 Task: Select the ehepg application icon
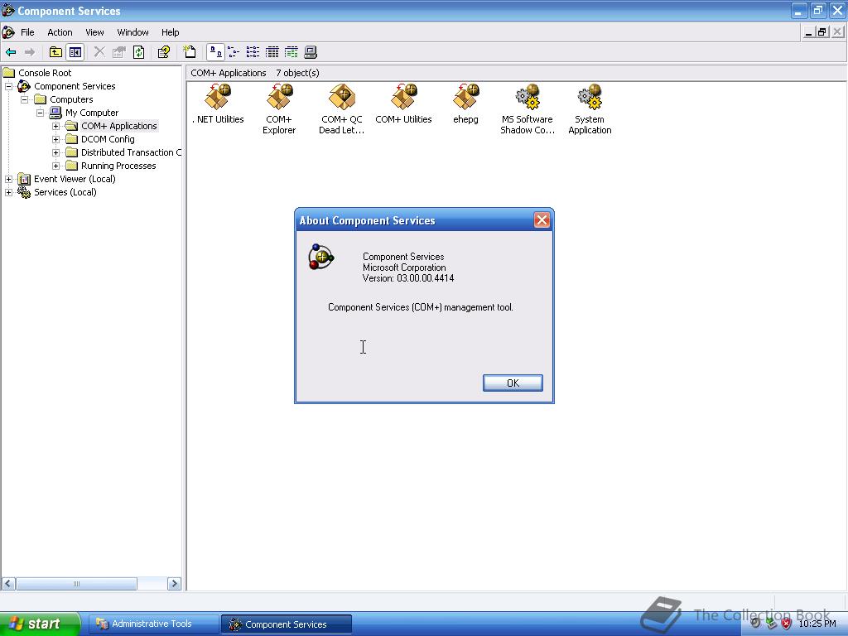465,104
